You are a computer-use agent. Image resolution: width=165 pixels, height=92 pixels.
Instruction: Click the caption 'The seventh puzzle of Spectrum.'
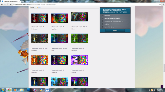point(57,28)
